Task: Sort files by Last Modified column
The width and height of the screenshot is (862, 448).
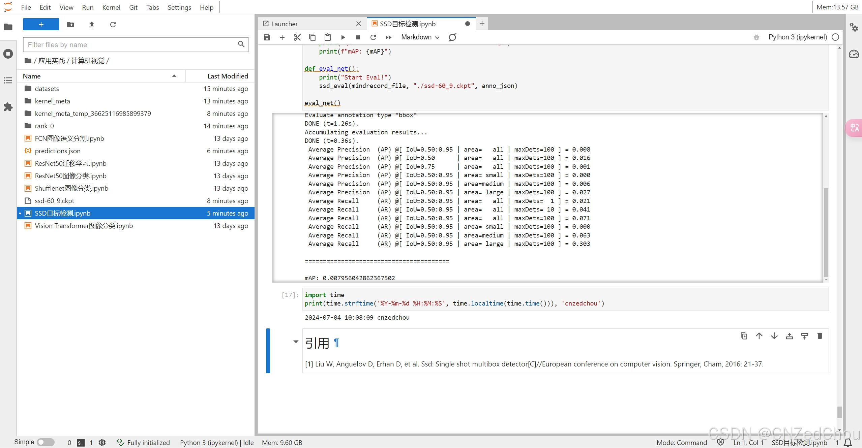Action: [x=220, y=76]
